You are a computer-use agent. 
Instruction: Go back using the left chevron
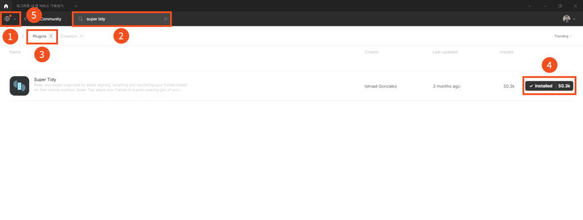tap(25, 19)
